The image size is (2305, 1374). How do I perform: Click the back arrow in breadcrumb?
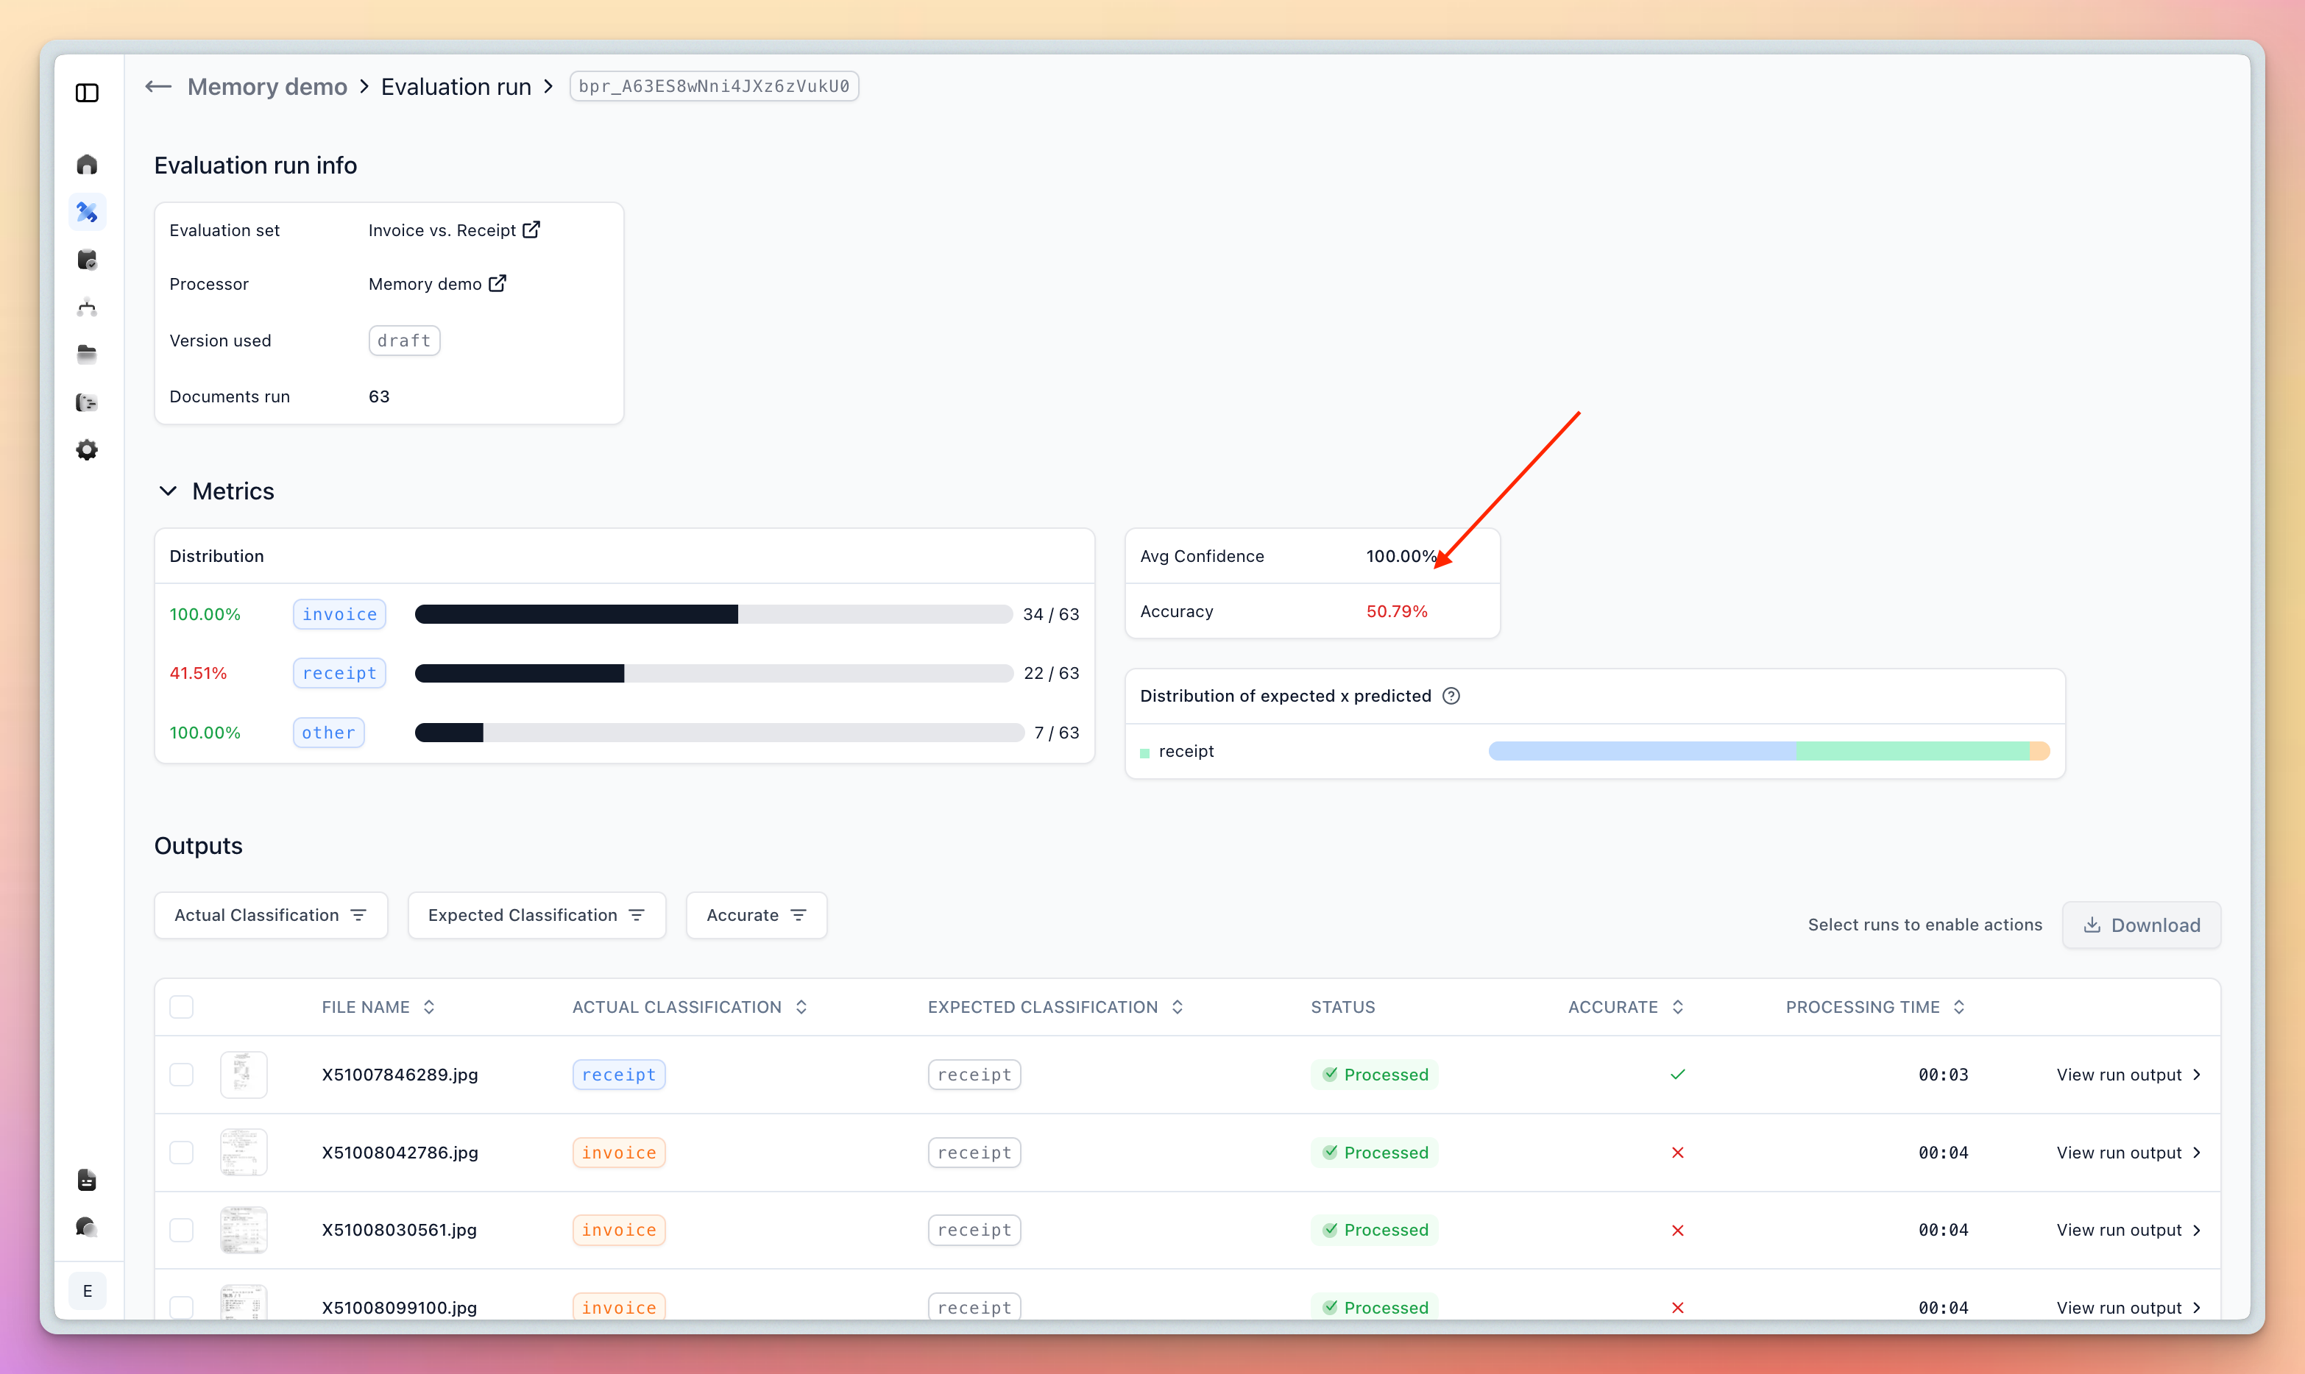tap(158, 87)
